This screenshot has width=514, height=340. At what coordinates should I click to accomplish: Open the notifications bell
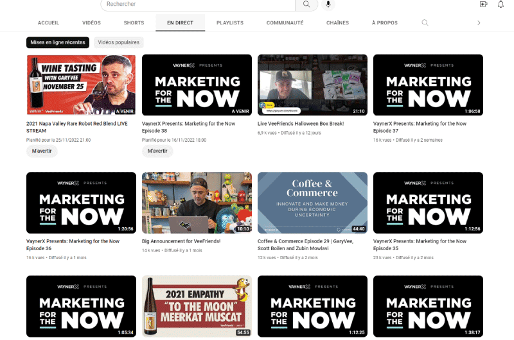point(501,4)
